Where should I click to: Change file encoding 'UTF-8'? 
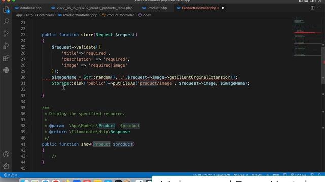256,175
